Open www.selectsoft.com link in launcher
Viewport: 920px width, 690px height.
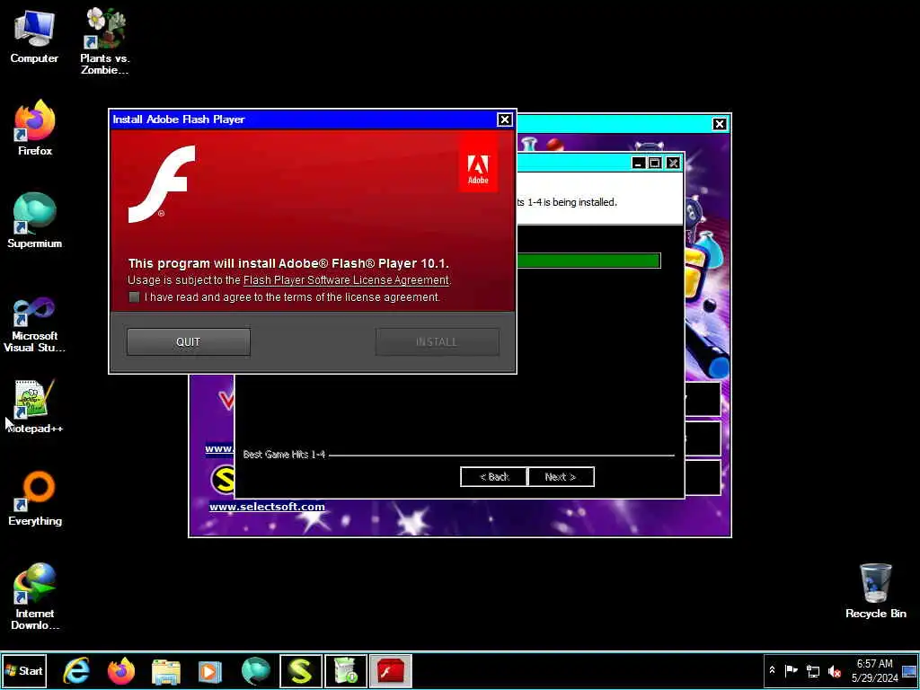[x=267, y=507]
